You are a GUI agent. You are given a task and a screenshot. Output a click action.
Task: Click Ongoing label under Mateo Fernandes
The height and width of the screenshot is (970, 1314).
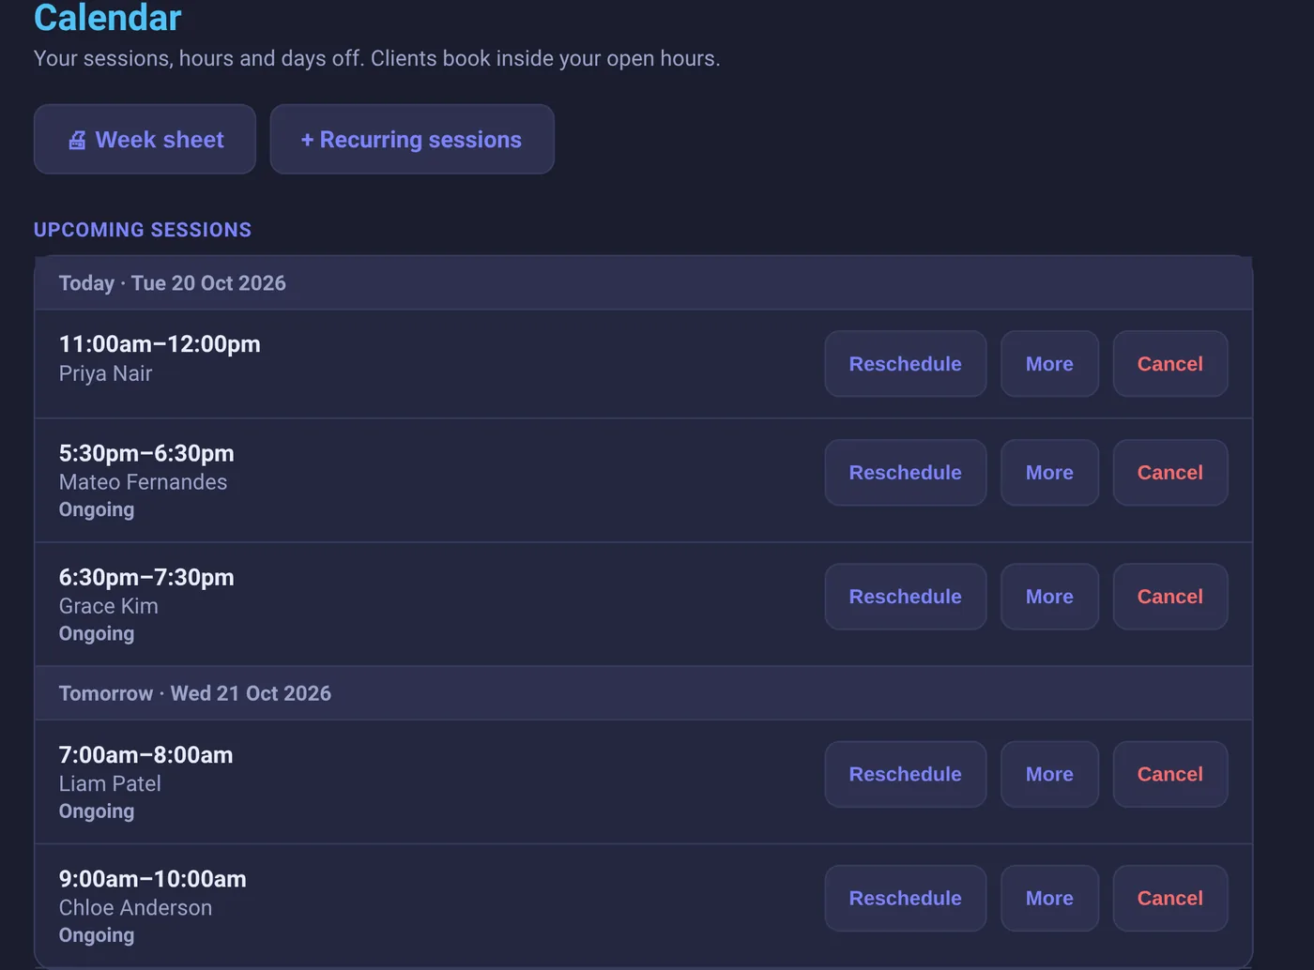coord(96,509)
